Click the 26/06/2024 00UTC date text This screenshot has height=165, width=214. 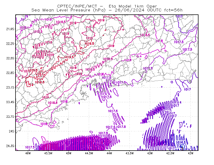pyautogui.click(x=138, y=10)
